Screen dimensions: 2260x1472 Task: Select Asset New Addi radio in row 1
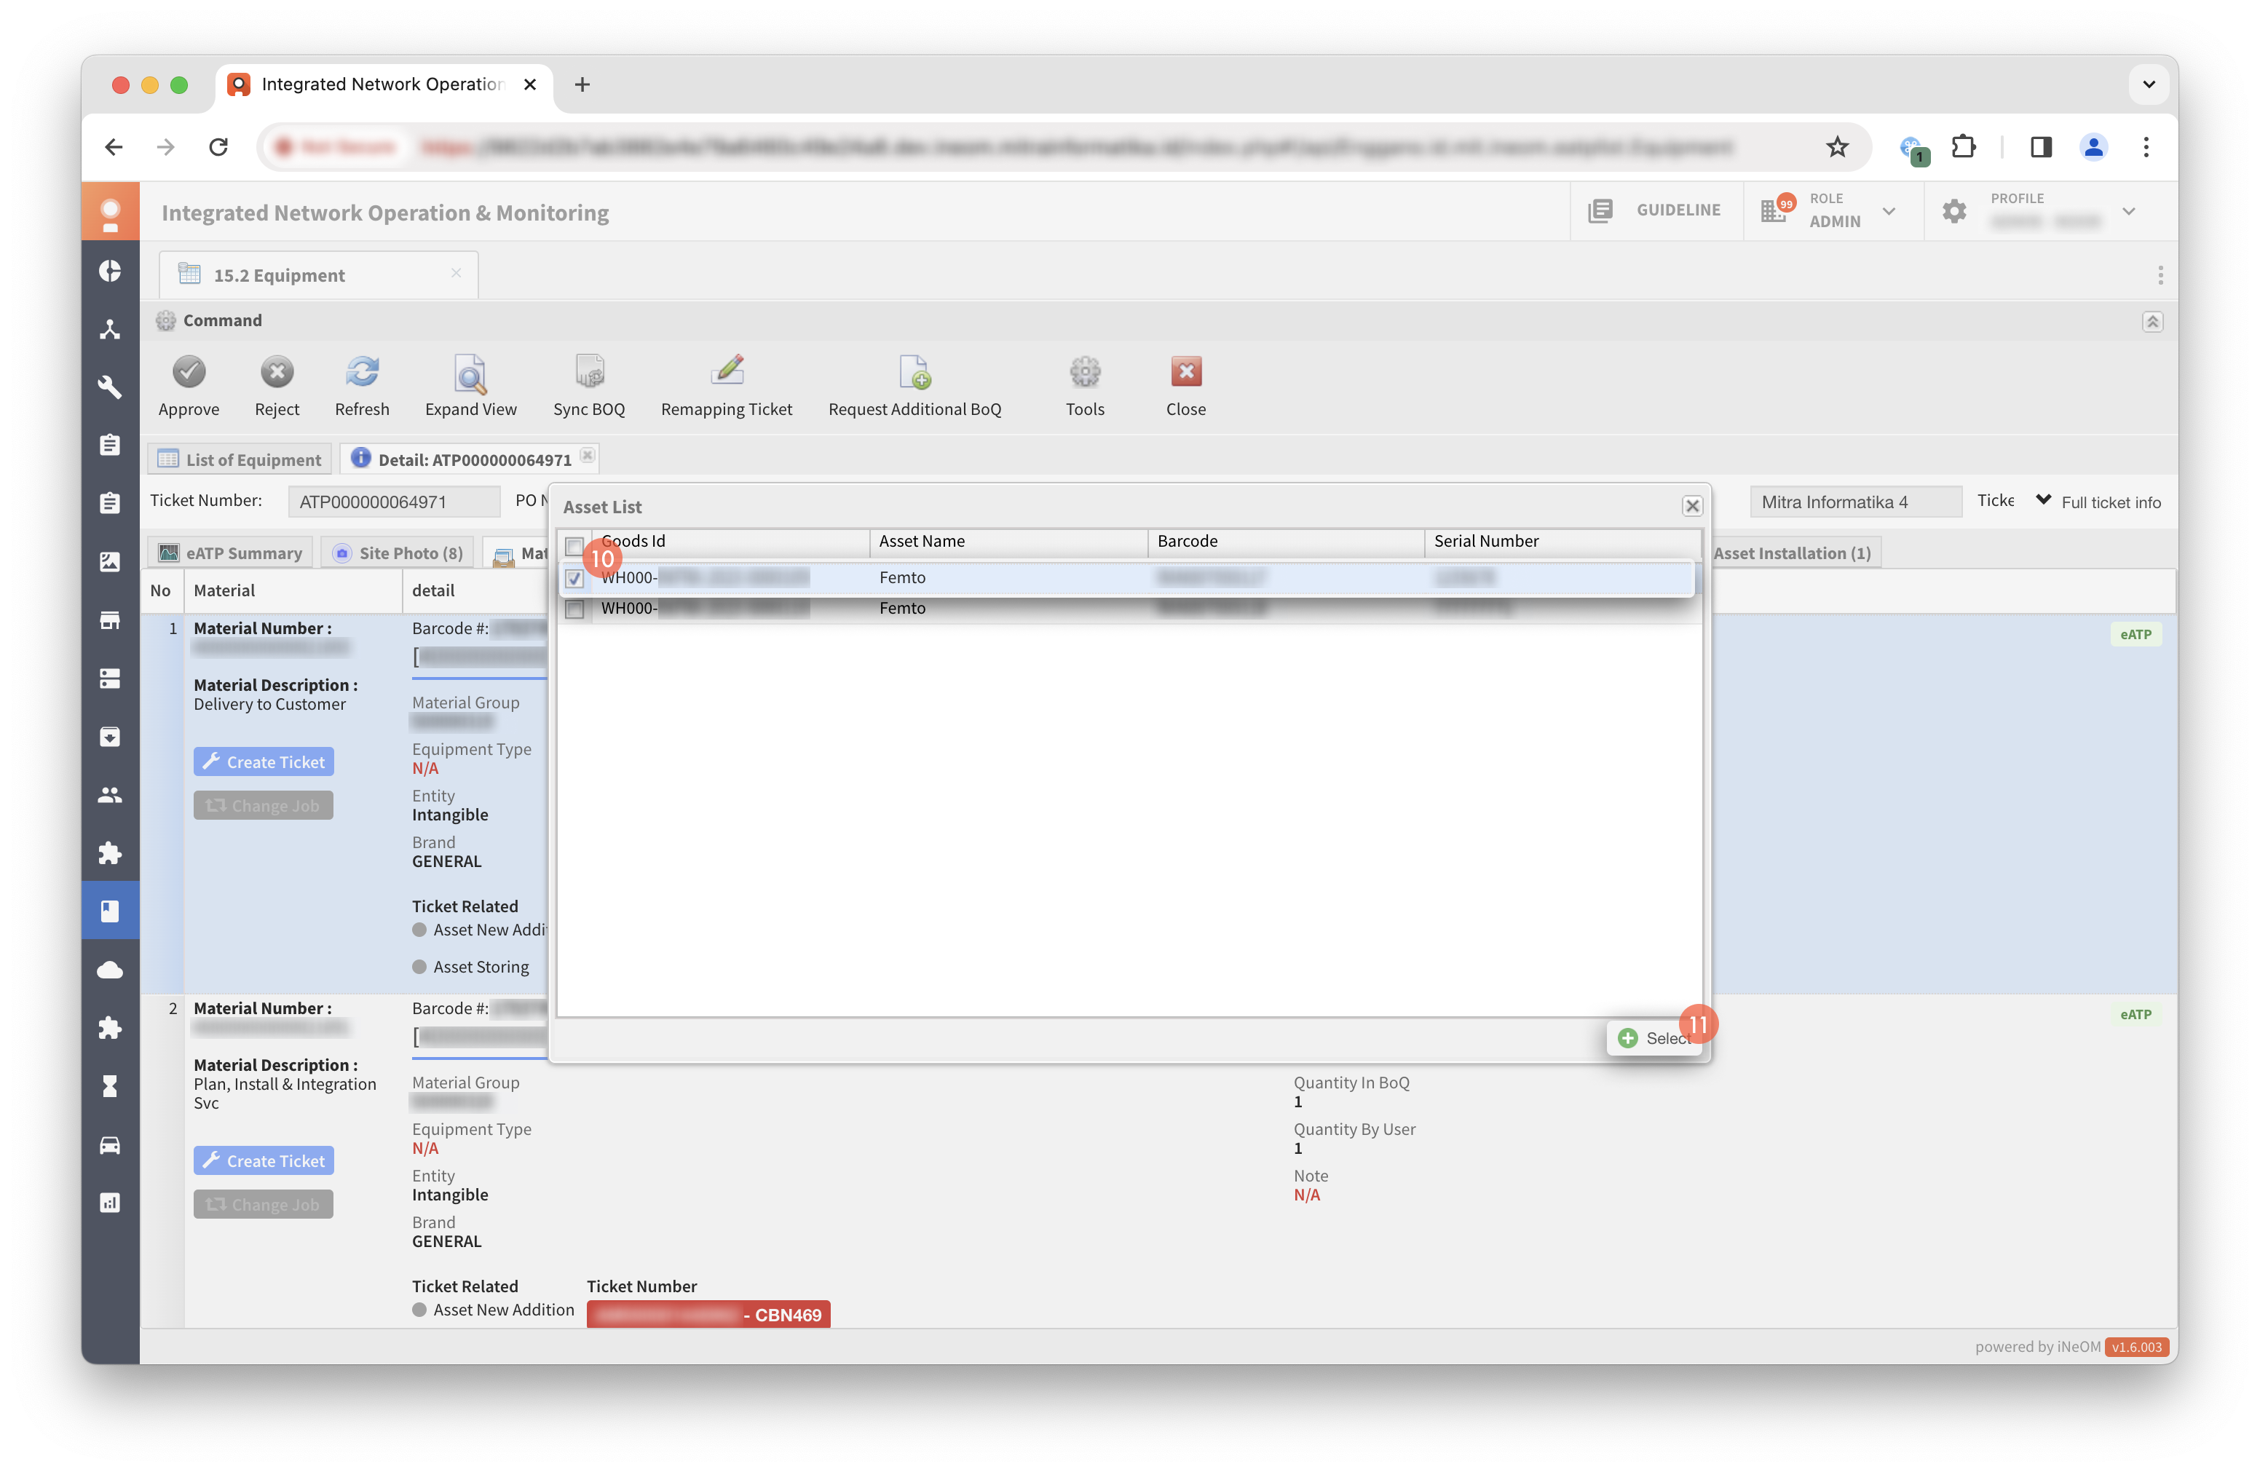tap(419, 930)
